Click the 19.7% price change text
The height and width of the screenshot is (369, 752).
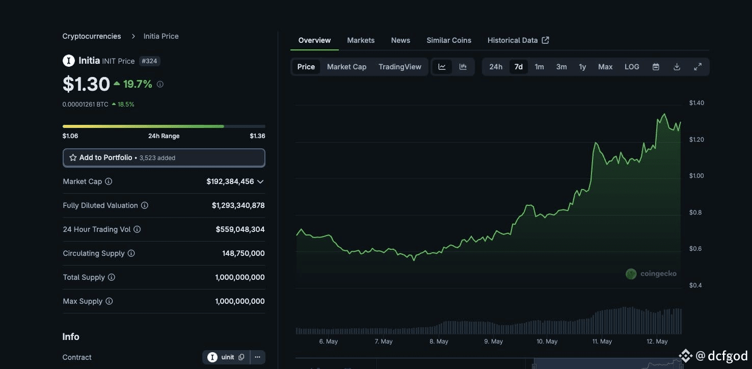[x=138, y=84]
